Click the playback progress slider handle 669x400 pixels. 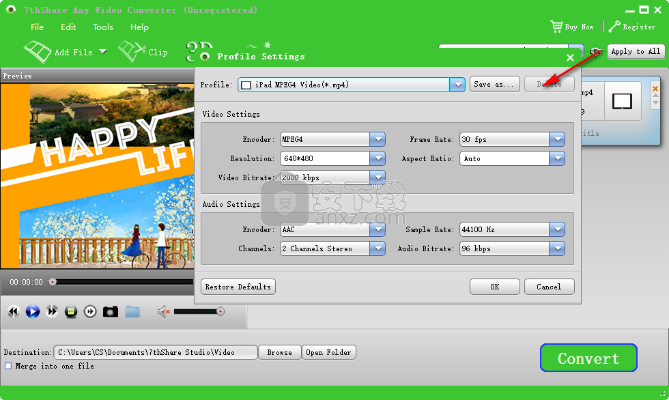click(x=53, y=282)
